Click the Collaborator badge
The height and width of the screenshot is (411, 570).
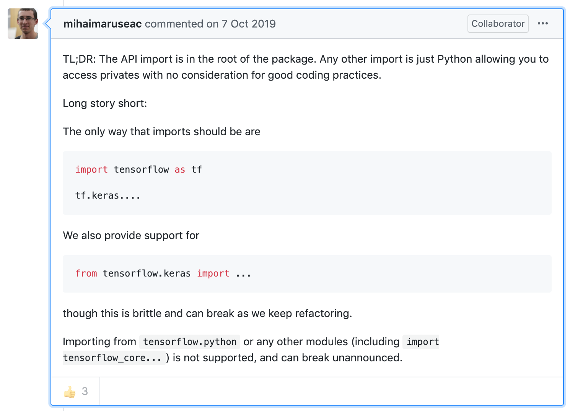point(498,24)
